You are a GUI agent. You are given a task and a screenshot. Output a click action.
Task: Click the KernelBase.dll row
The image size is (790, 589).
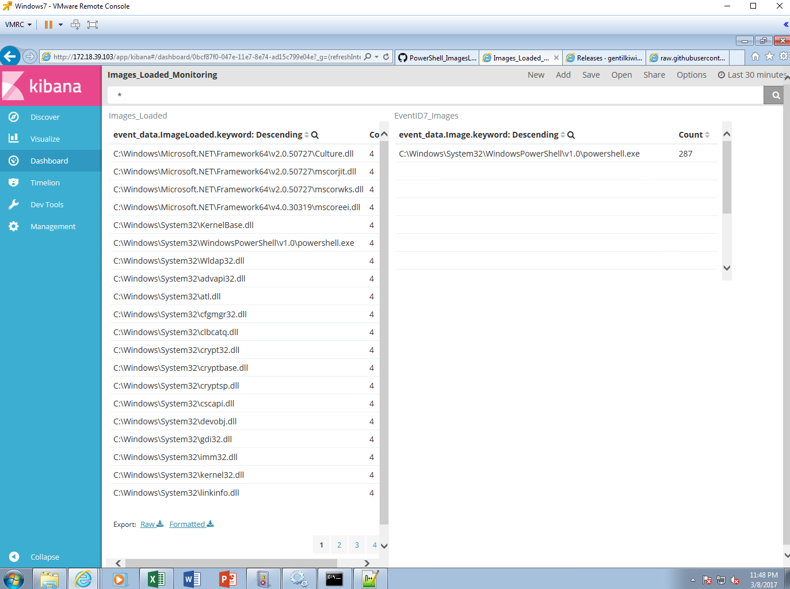tap(244, 225)
